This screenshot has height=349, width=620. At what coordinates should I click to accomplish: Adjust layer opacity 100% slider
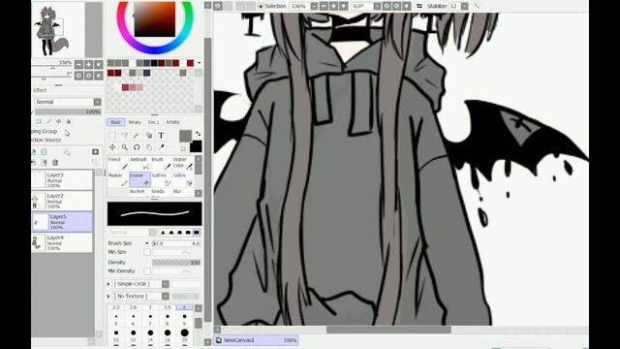(x=68, y=112)
